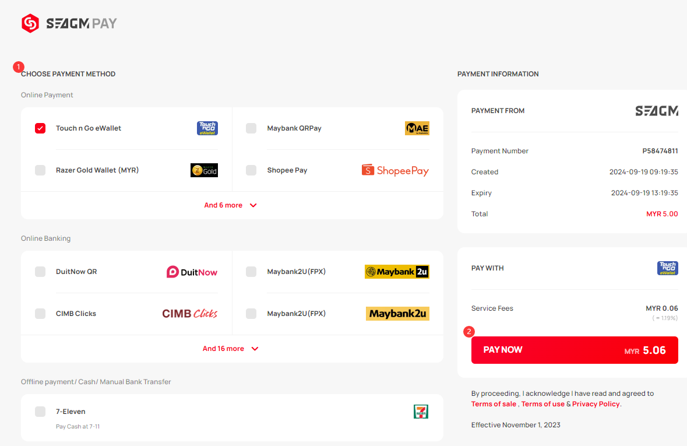
Task: Click the SEAGM Pay logo
Action: (69, 23)
